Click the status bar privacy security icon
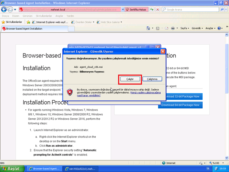 pos(201,163)
